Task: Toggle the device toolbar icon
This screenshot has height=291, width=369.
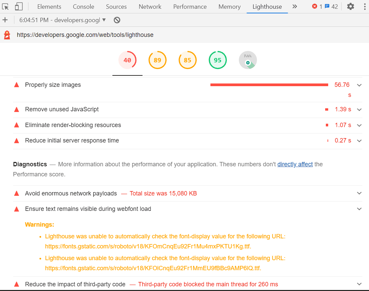Action: [19, 6]
